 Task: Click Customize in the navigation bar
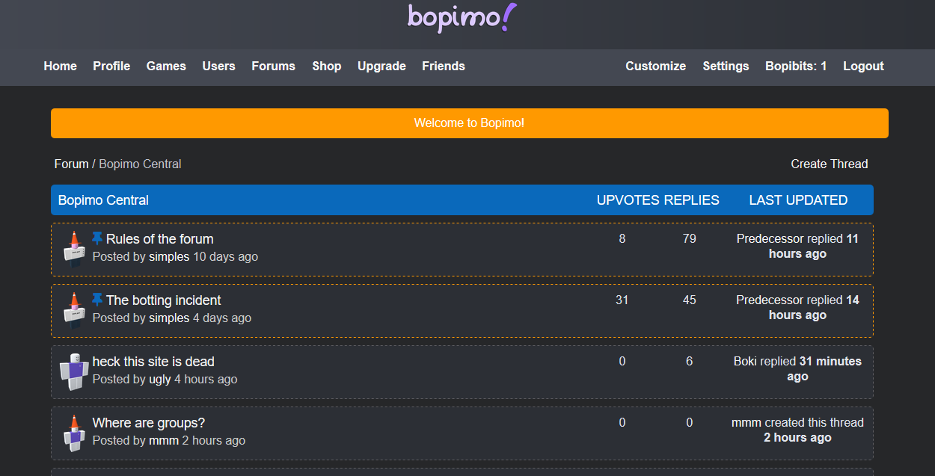click(655, 66)
